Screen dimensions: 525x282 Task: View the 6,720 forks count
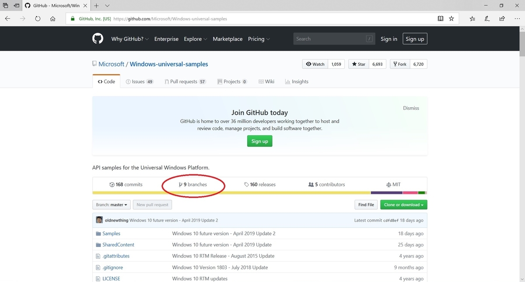pyautogui.click(x=418, y=64)
